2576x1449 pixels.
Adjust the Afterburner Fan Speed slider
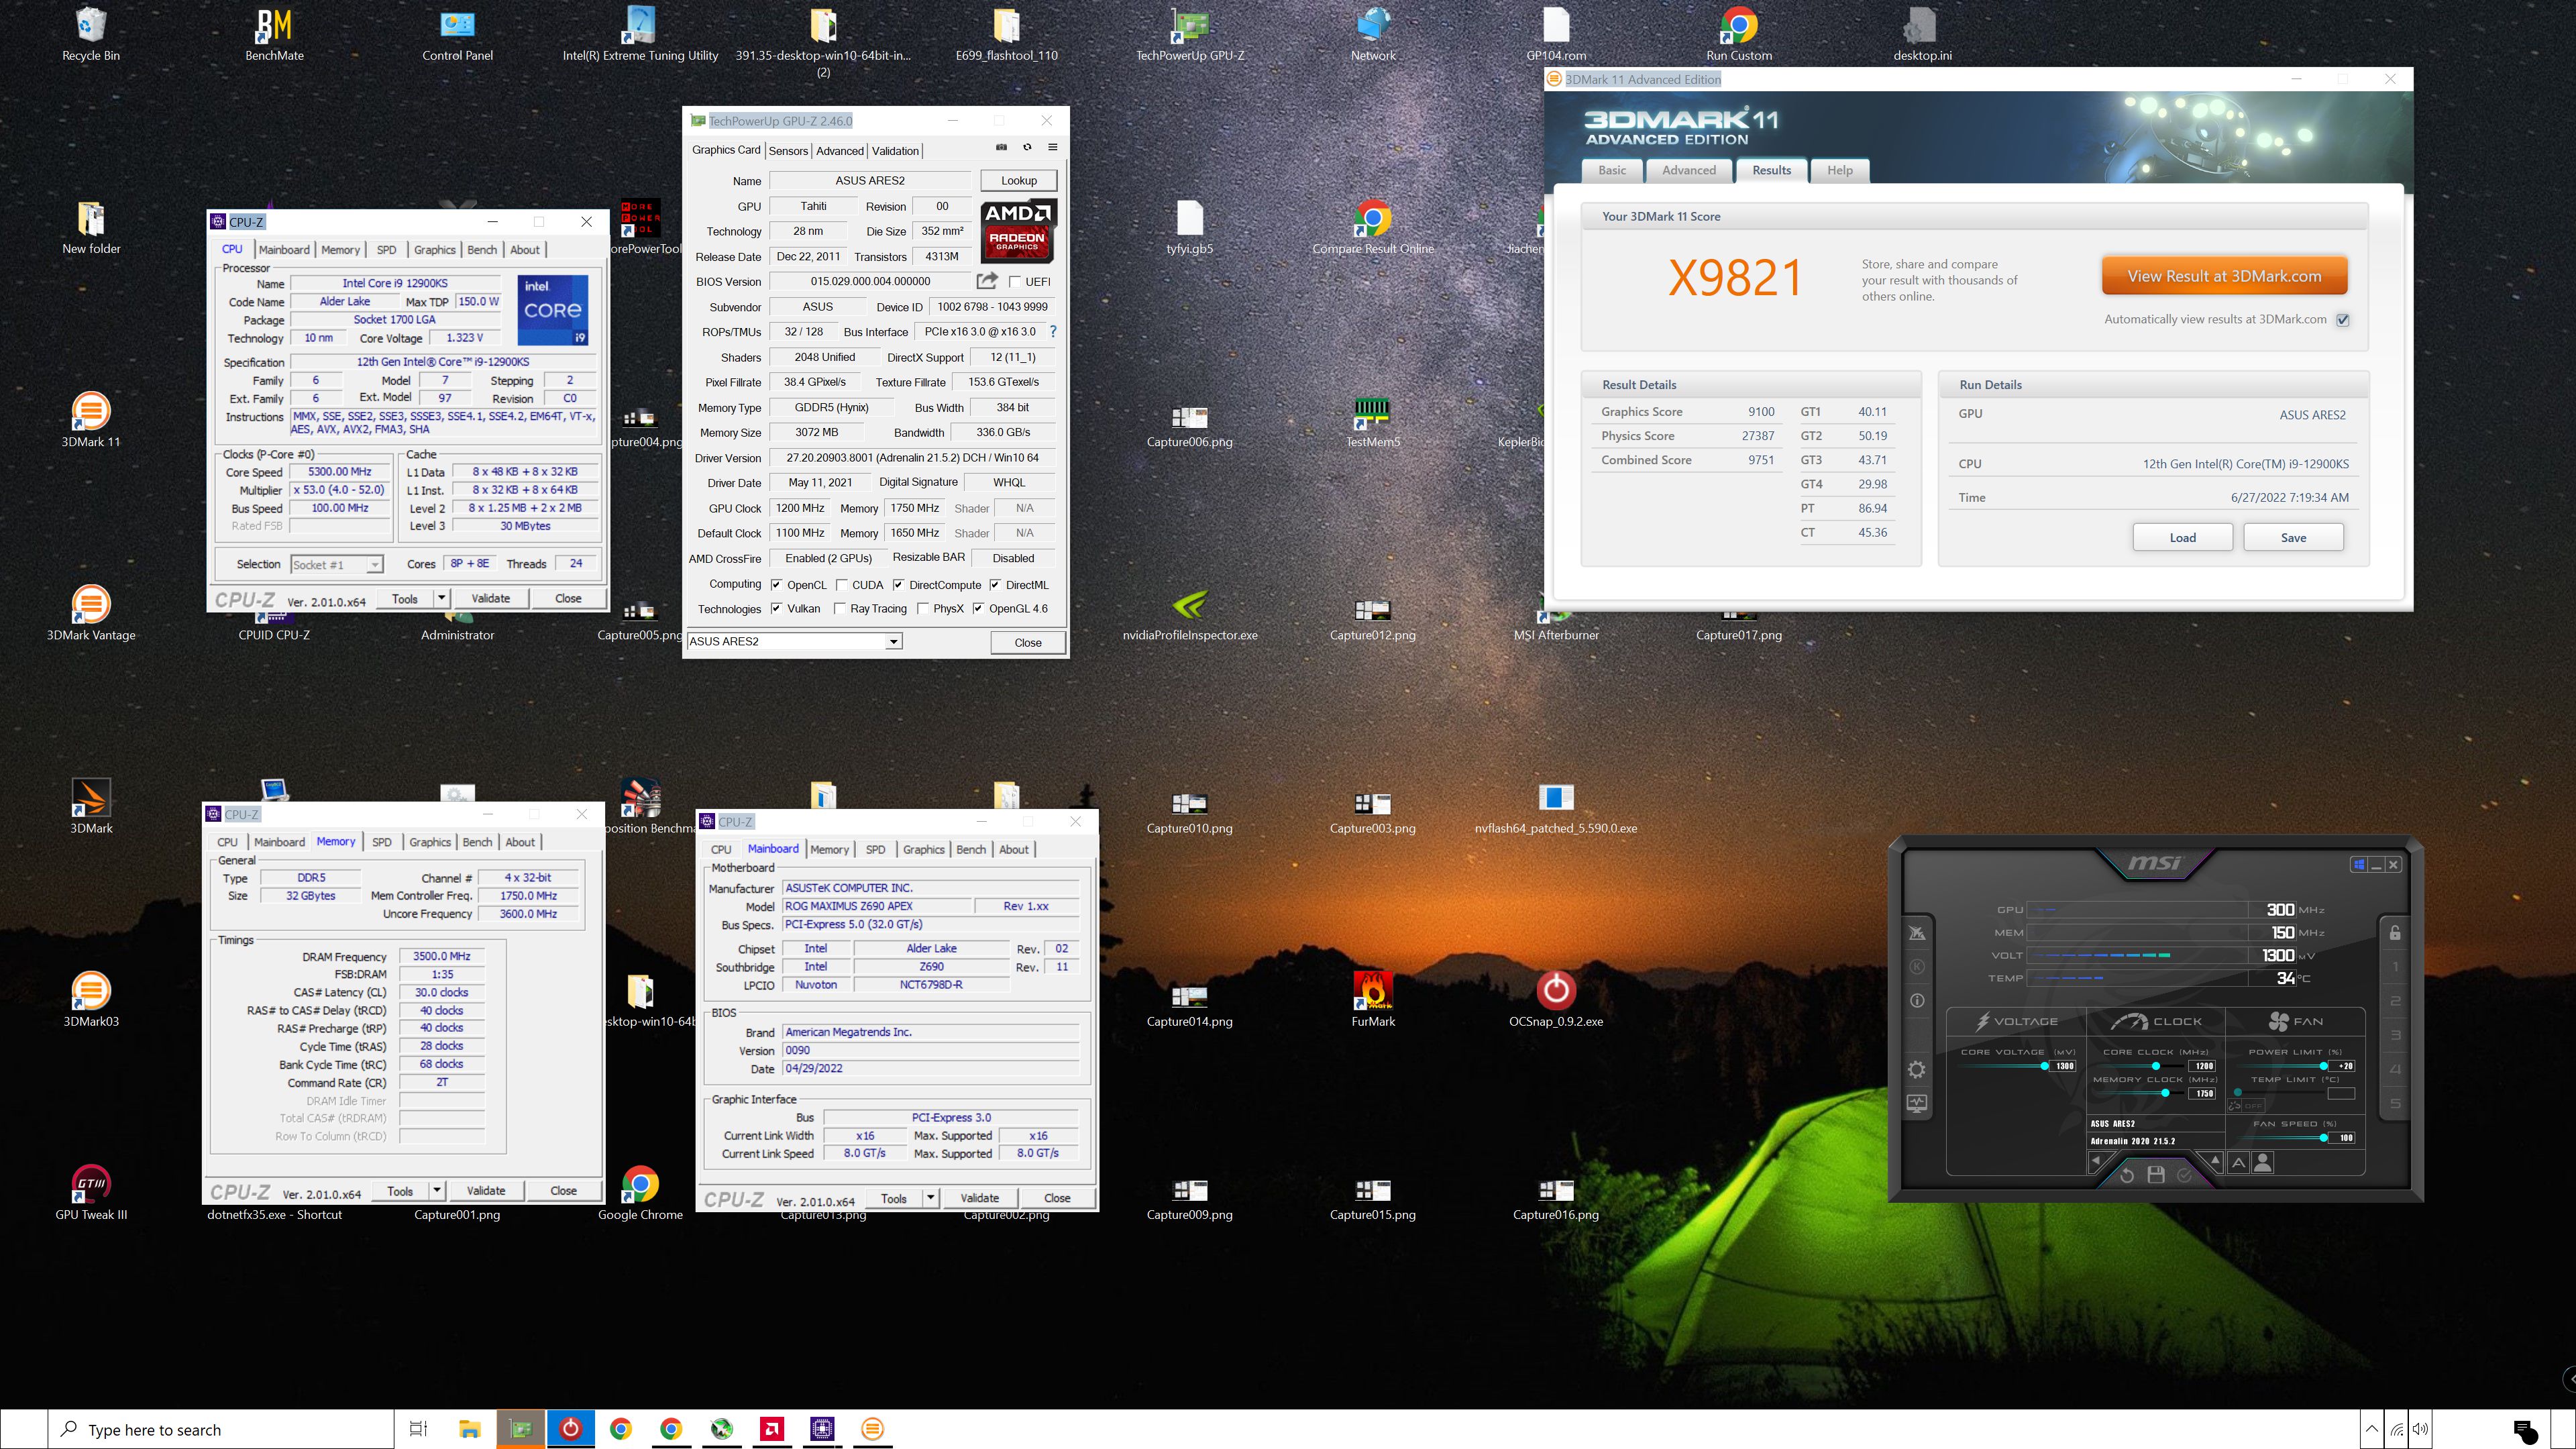(2283, 1138)
